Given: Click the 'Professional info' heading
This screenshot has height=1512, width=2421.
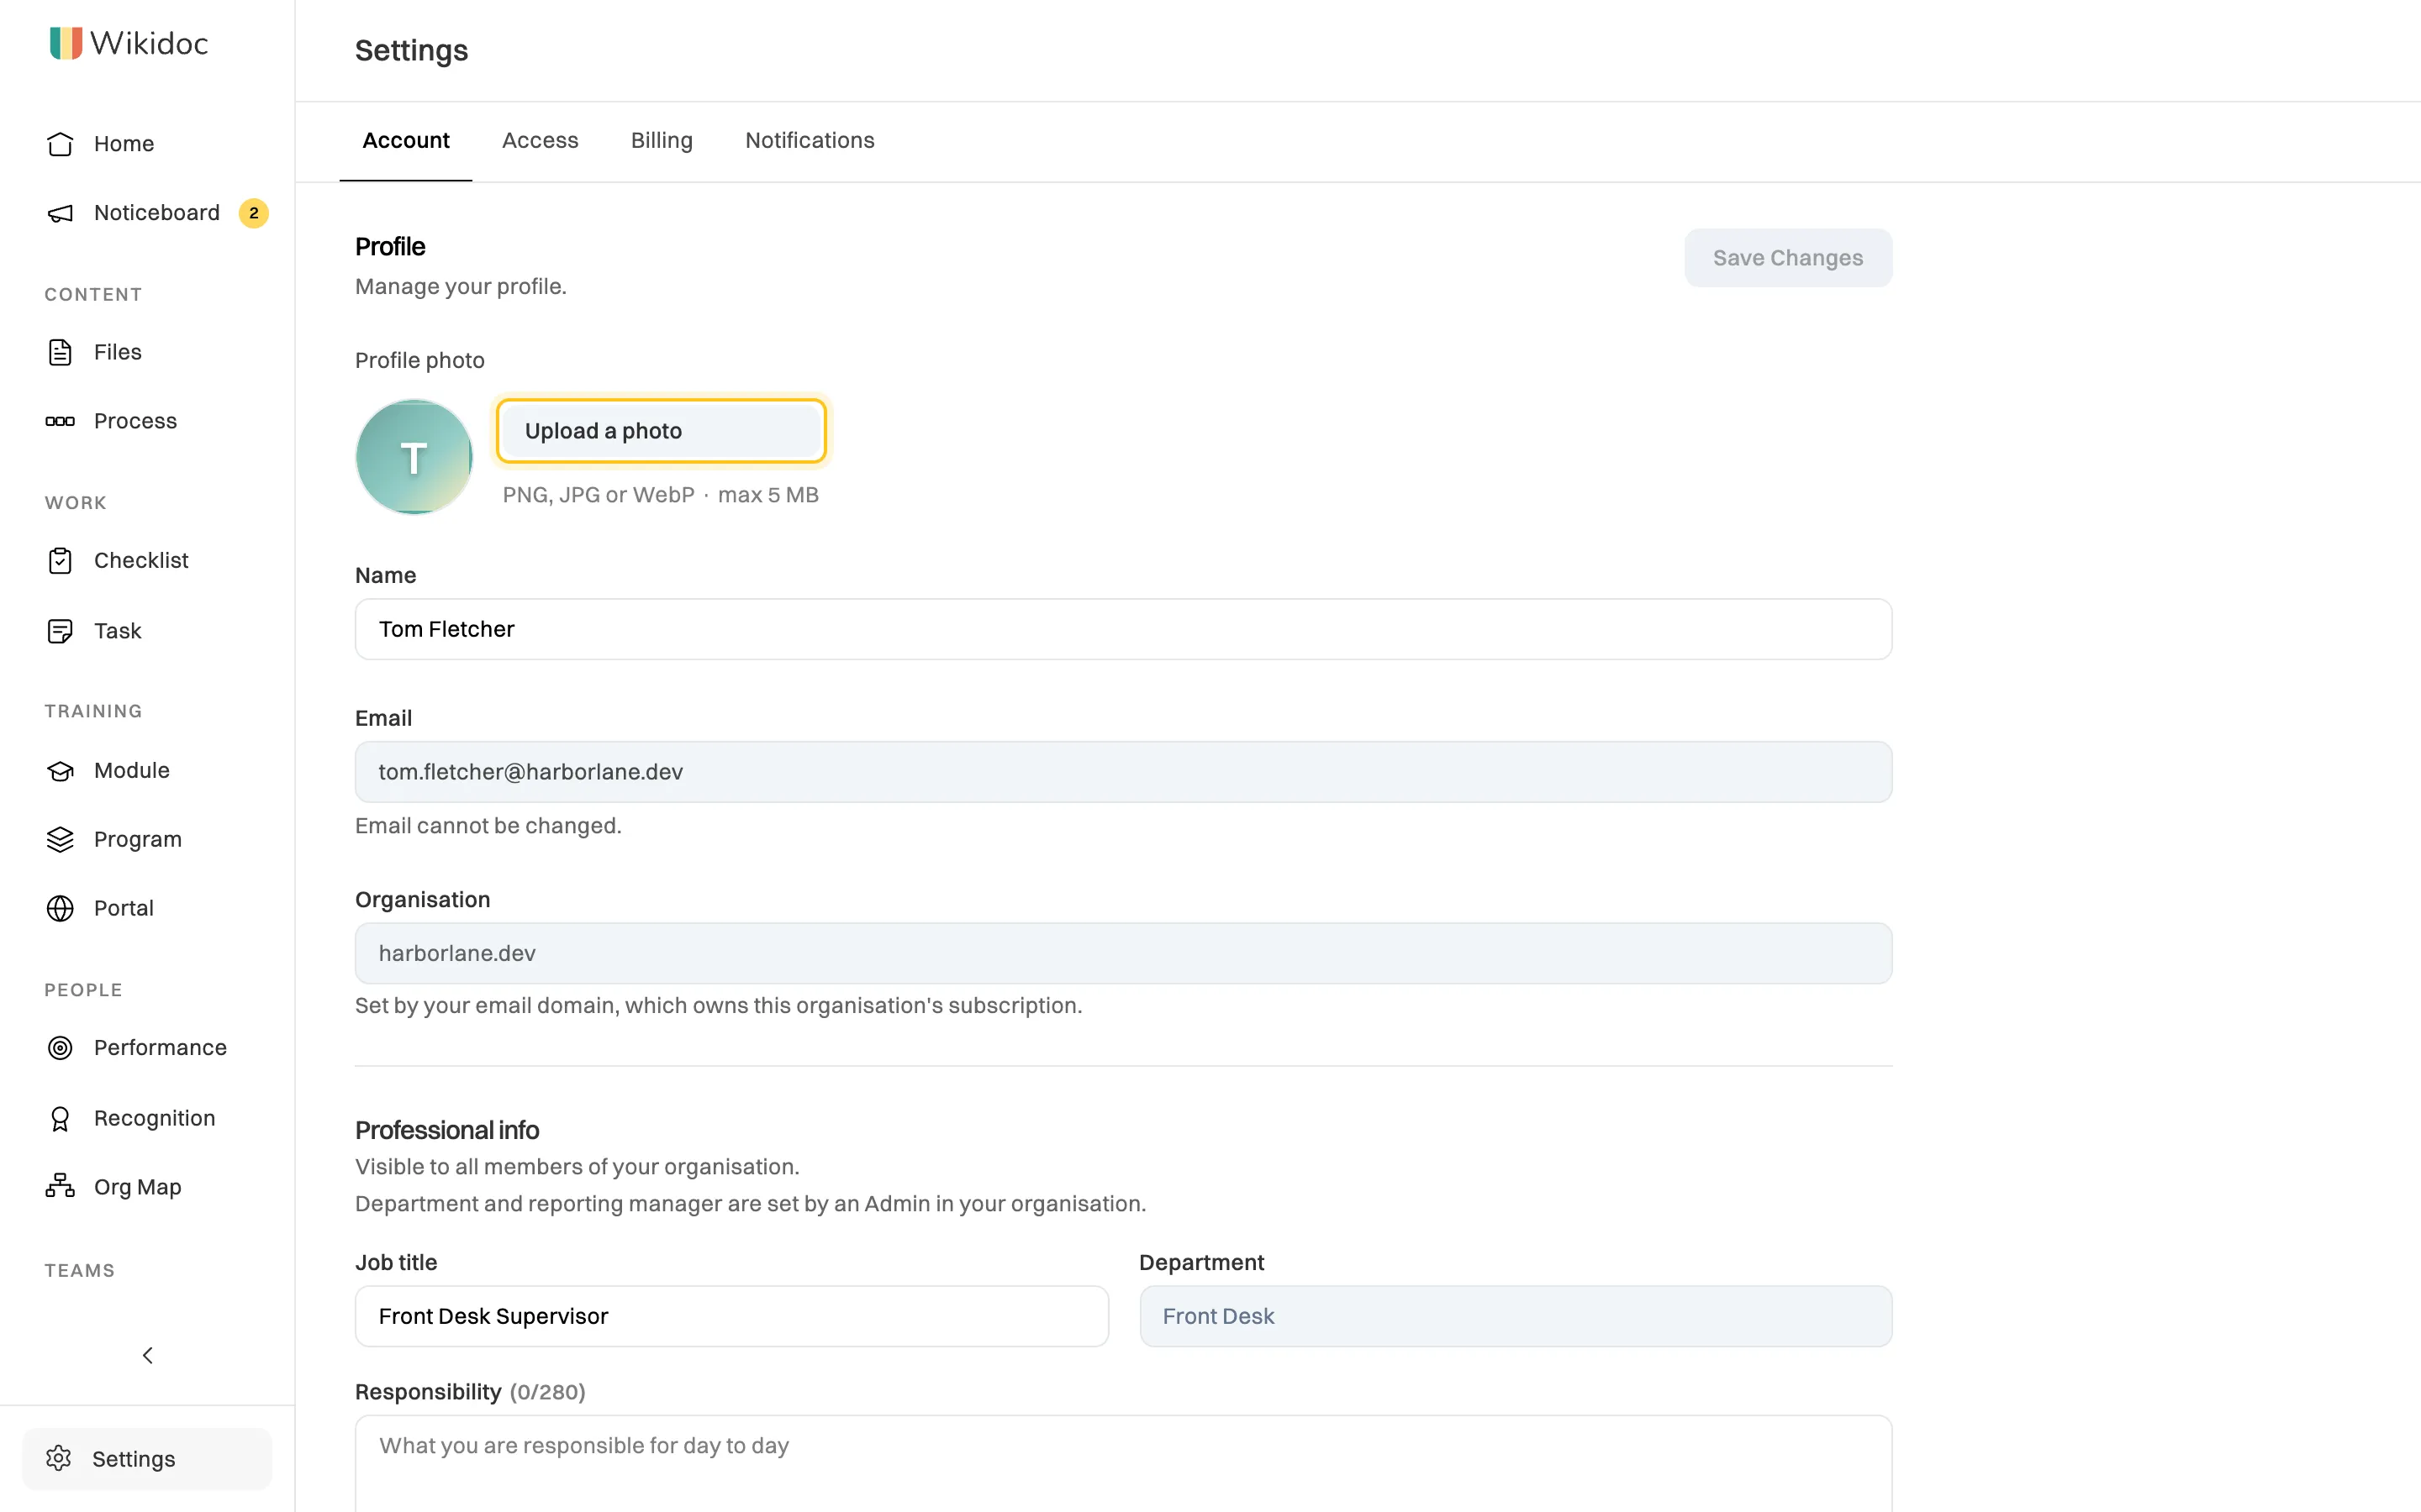Looking at the screenshot, I should (x=447, y=1130).
